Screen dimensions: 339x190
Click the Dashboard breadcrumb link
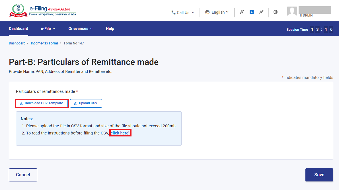[x=17, y=43]
